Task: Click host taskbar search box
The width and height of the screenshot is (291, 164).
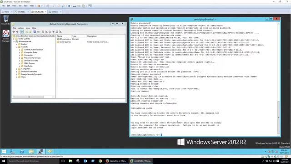Action: (x=33, y=161)
